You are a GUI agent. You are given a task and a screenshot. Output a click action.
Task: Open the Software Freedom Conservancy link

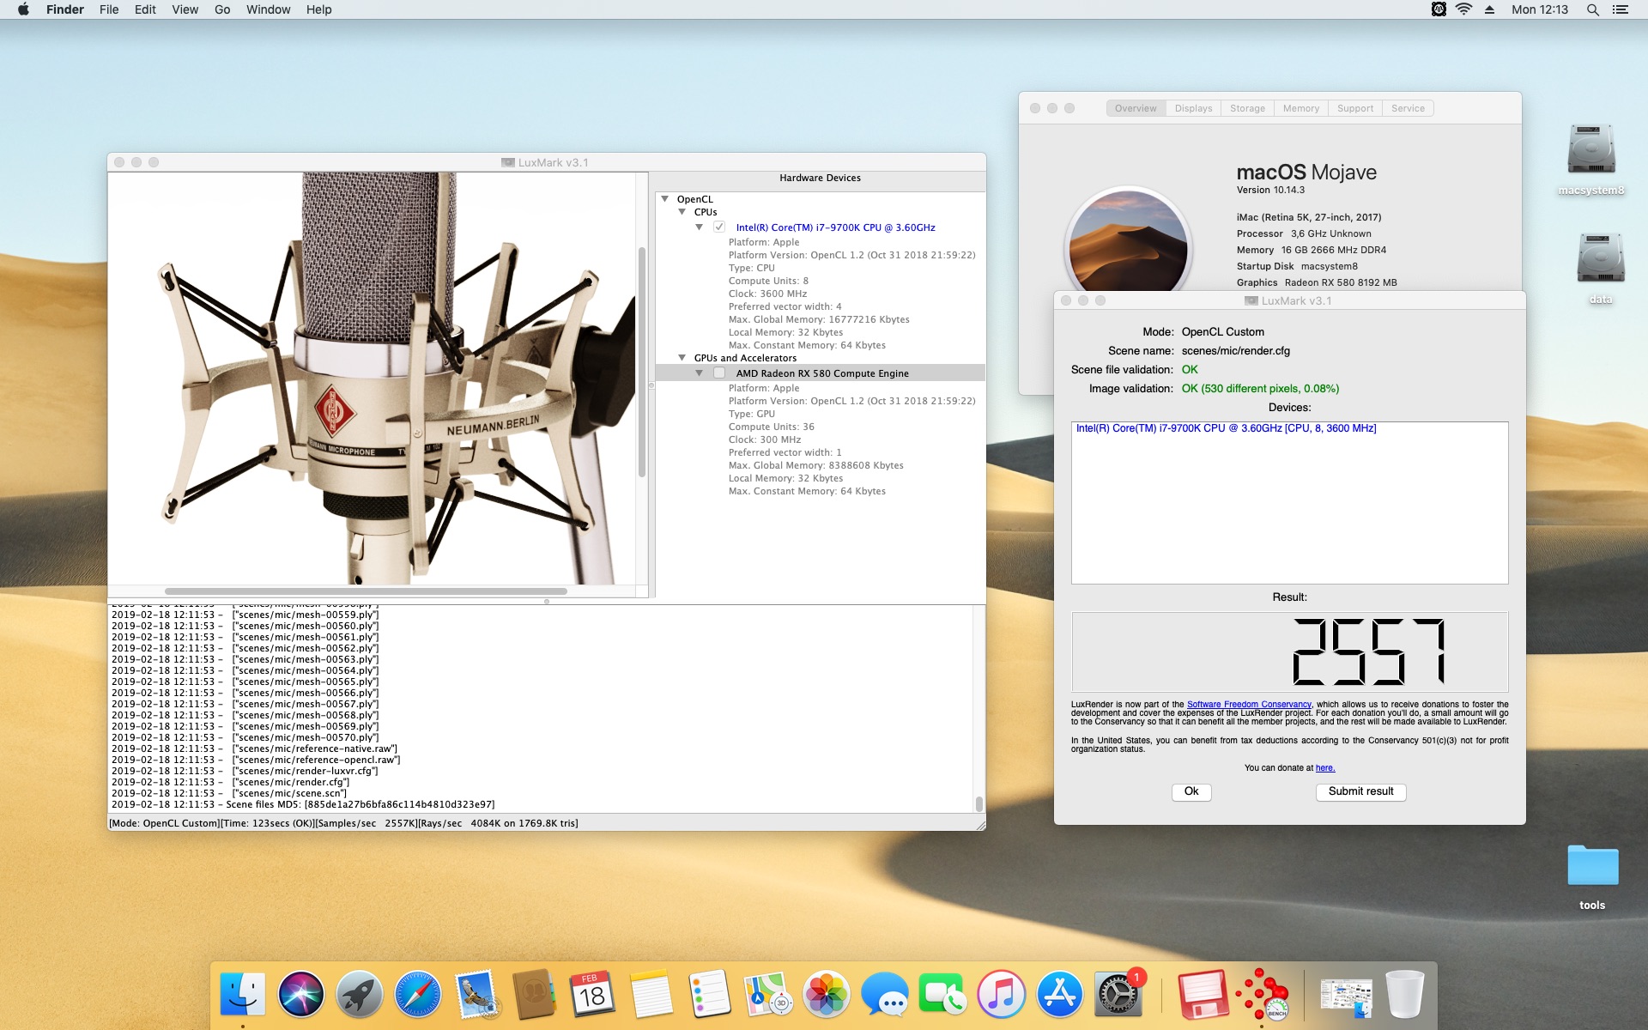(1248, 705)
